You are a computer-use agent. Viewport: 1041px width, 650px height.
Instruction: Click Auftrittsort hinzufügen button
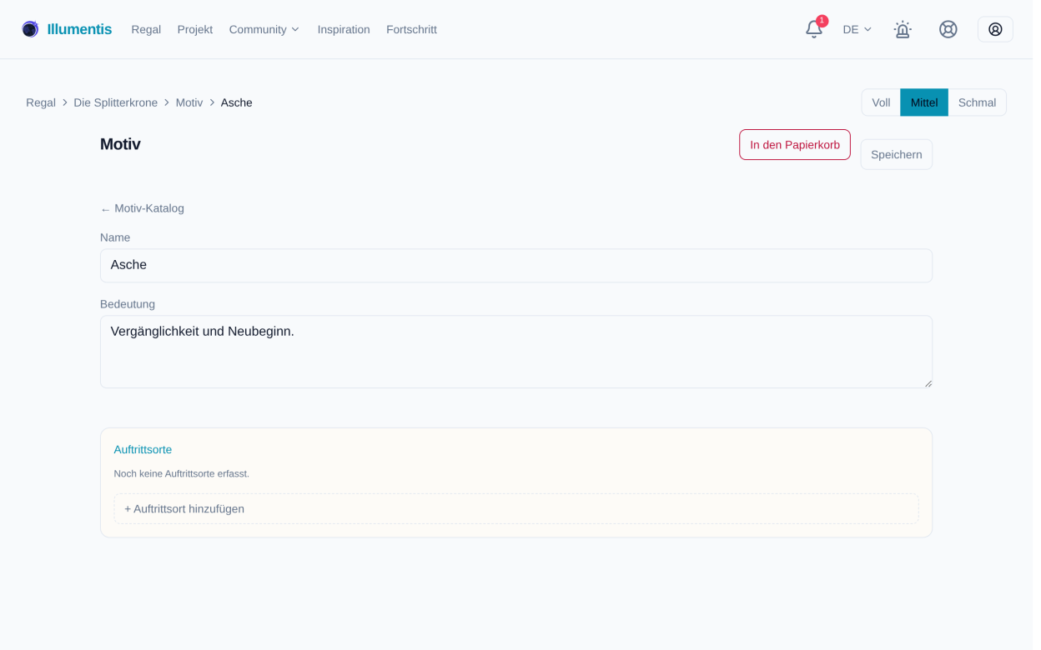click(516, 509)
